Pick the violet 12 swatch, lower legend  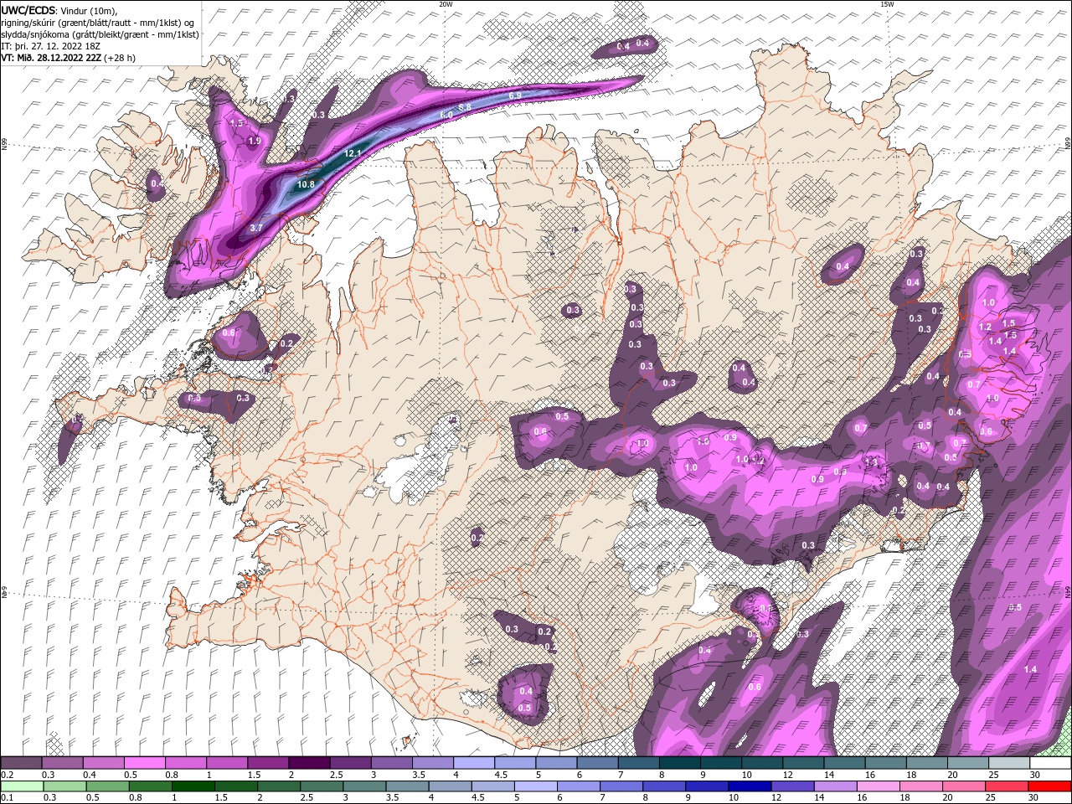tap(792, 786)
